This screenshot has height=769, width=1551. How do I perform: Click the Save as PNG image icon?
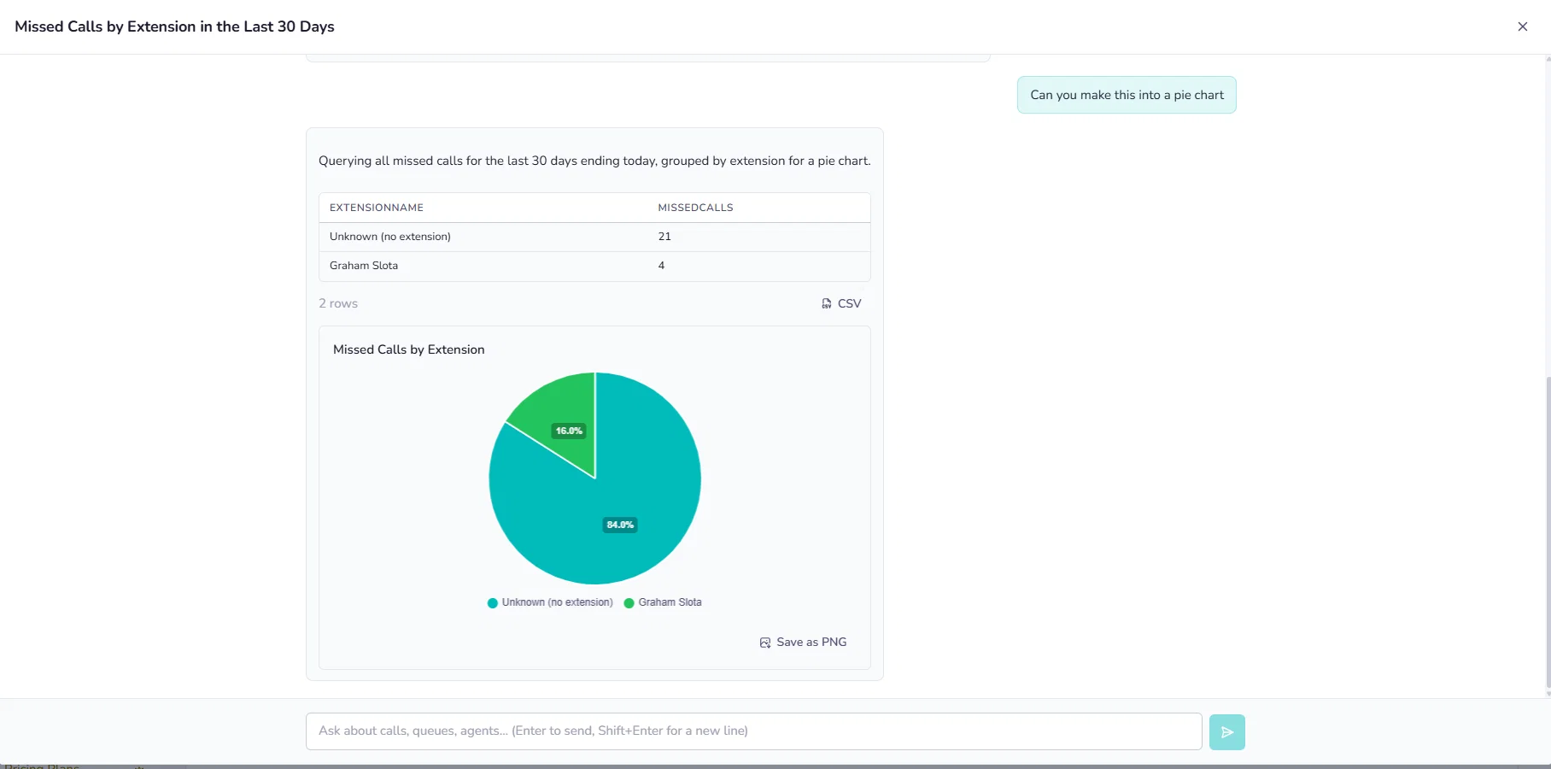pyautogui.click(x=765, y=643)
